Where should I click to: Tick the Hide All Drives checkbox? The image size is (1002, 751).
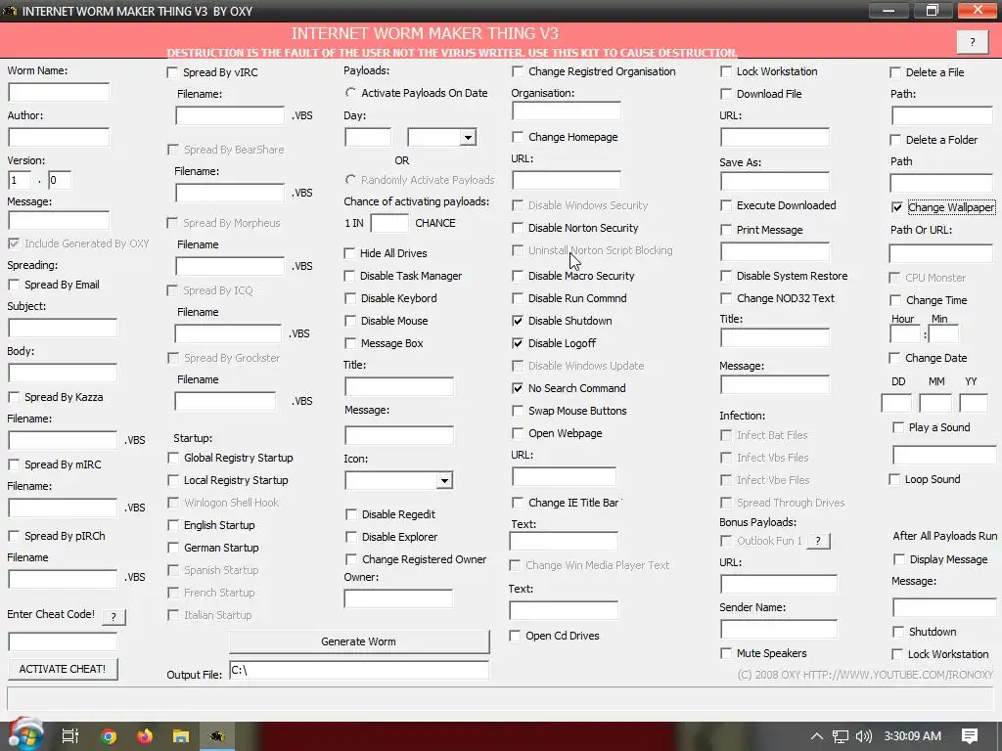pos(349,253)
